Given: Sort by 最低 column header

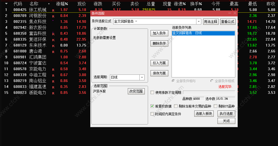Looking at the screenshot, I should point(252,4).
